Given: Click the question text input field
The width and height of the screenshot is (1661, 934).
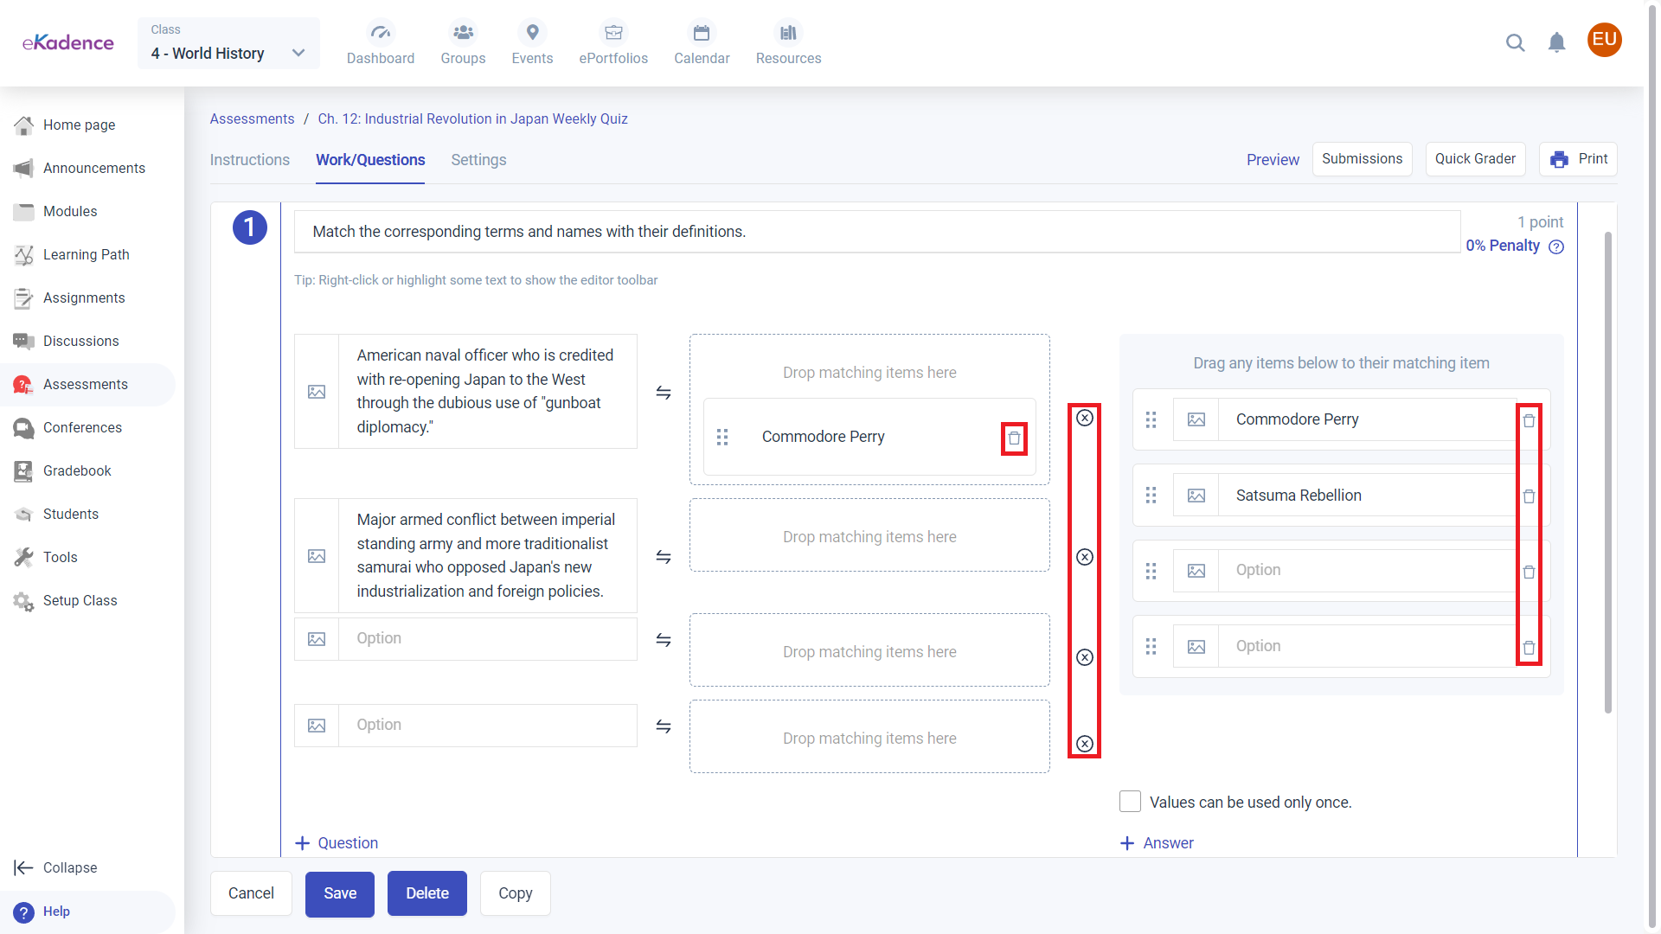Looking at the screenshot, I should (x=876, y=232).
